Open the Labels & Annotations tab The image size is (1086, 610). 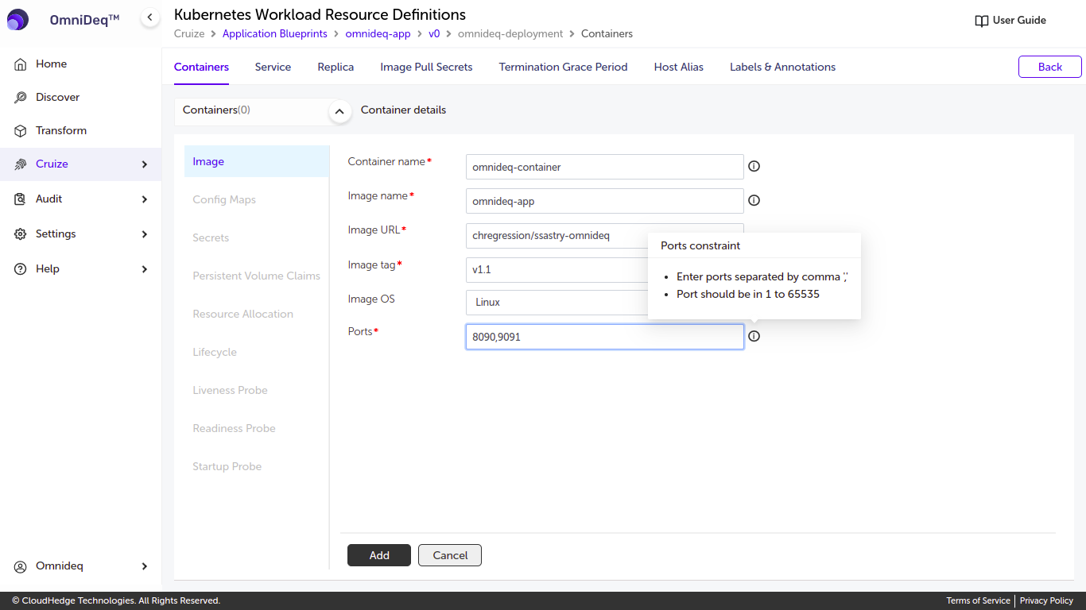pyautogui.click(x=782, y=68)
